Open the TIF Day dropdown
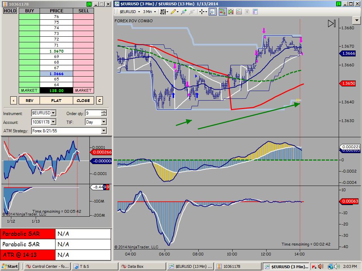 (x=104, y=122)
